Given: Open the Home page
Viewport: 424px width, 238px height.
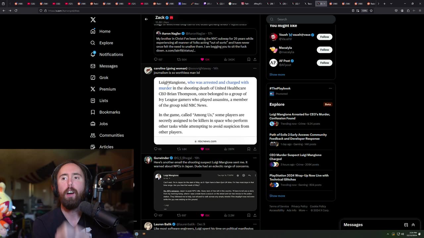Looking at the screenshot, I should pos(100,31).
